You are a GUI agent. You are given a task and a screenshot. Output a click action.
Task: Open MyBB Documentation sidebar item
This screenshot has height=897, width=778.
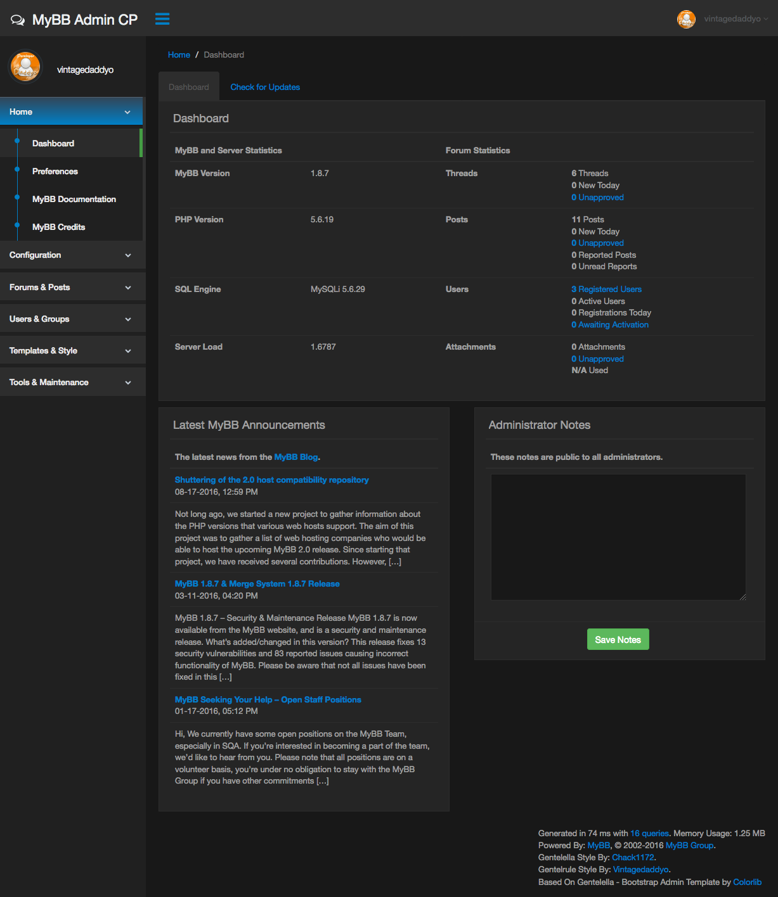(74, 200)
